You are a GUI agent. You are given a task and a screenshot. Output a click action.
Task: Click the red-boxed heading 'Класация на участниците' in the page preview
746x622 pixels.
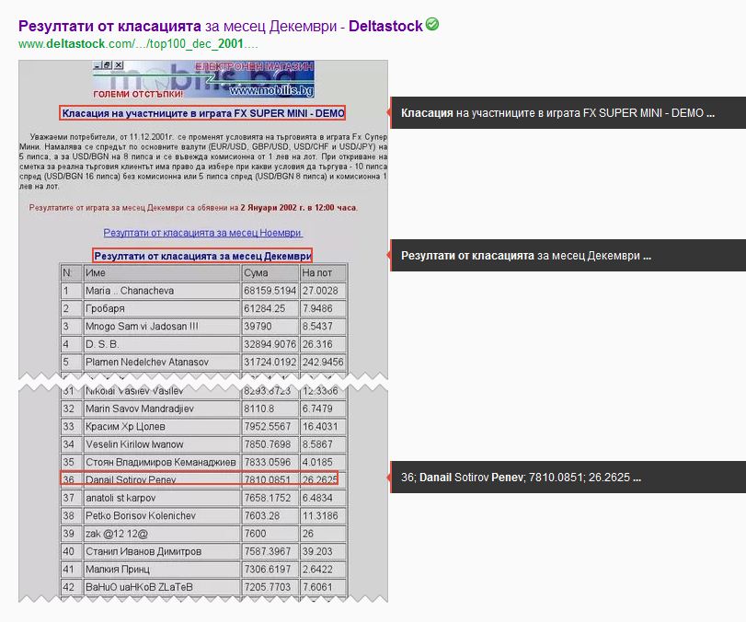pos(203,113)
